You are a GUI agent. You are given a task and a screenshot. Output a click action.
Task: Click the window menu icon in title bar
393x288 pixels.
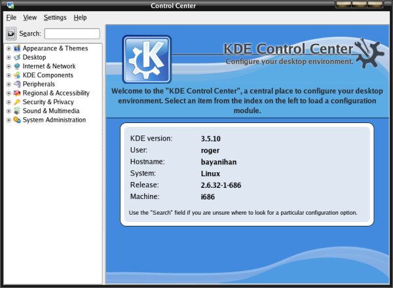tap(10, 5)
